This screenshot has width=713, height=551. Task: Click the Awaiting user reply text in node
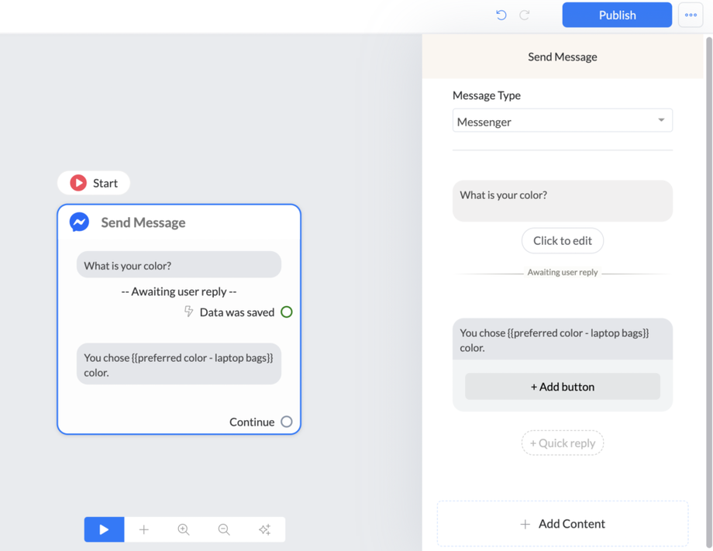(x=179, y=291)
